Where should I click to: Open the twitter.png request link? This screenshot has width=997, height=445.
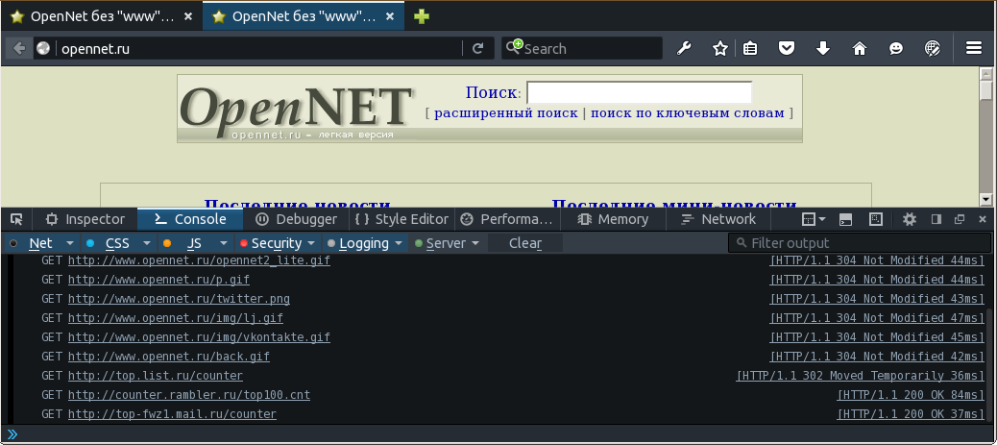(179, 299)
